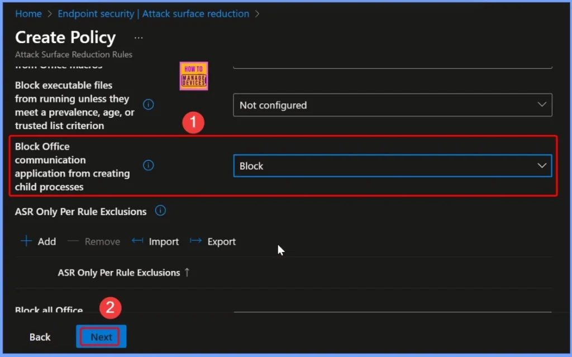The width and height of the screenshot is (572, 357).
Task: Click the Block Office communication application rule label
Action: tap(72, 166)
